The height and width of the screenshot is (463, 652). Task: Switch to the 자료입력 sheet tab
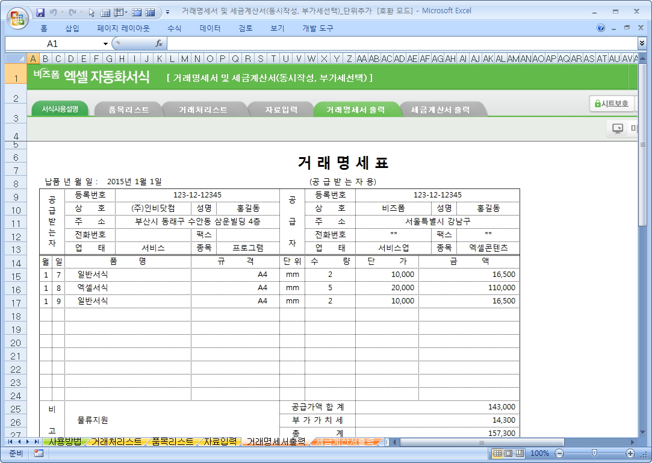coord(220,442)
